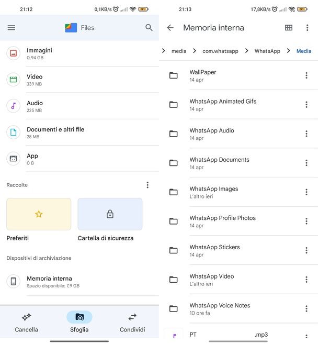Switch to the Cancella tab

point(27,323)
